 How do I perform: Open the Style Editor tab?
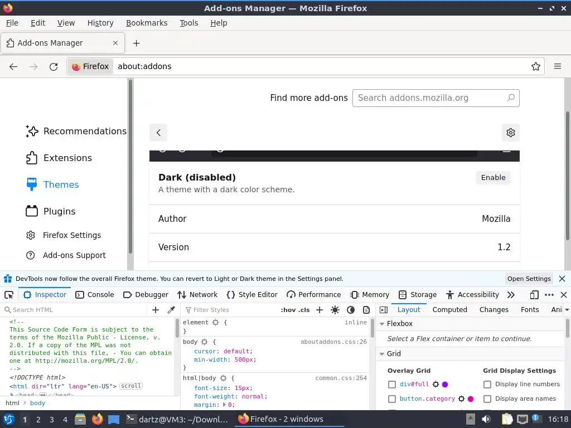[252, 295]
